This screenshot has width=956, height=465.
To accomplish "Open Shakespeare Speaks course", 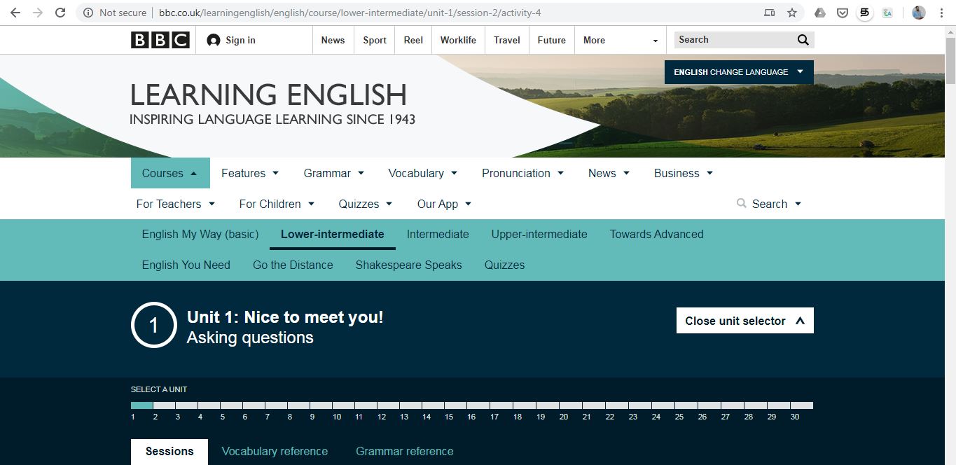I will click(x=408, y=265).
